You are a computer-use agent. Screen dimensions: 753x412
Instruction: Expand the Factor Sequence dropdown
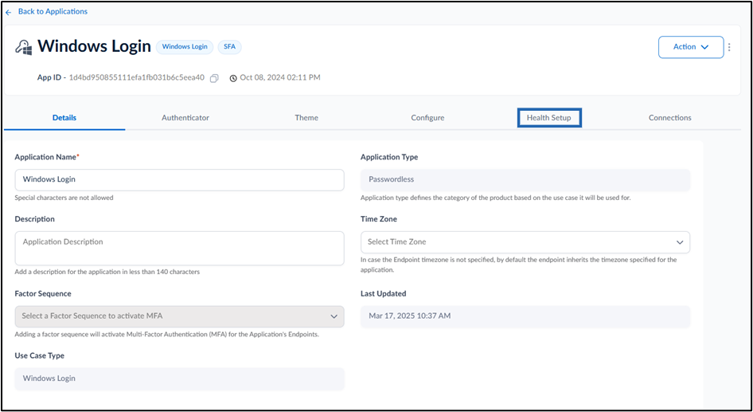(x=180, y=316)
